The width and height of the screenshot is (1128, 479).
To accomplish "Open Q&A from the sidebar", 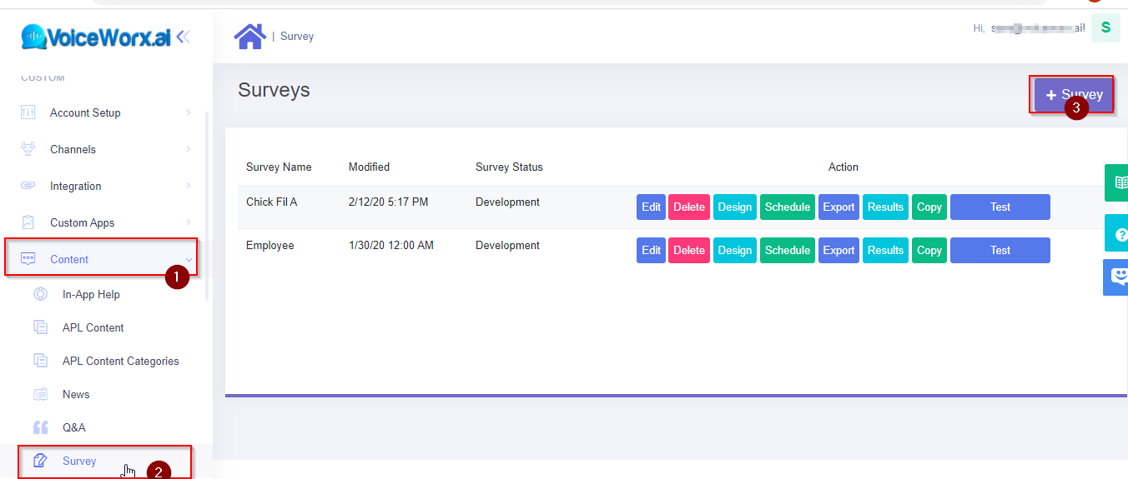I will click(x=73, y=427).
